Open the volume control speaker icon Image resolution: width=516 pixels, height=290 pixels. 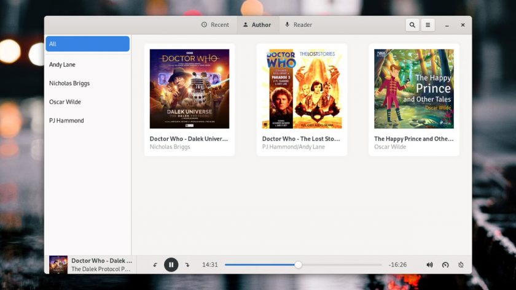429,265
